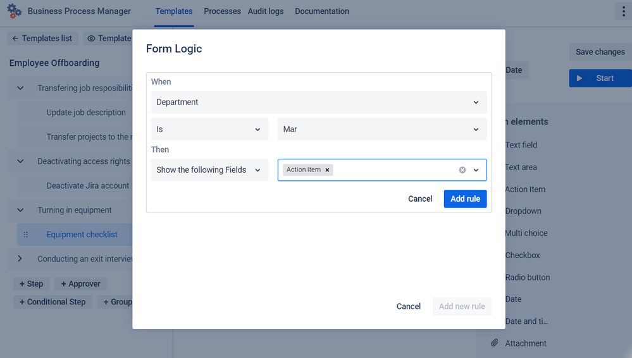This screenshot has width=632, height=358.
Task: Clear all selected fields with circle-x icon
Action: point(462,170)
